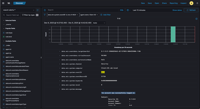This screenshot has height=109, width=200.
Task: Remove the agent.name Client-02 filter
Action: click(x=97, y=15)
